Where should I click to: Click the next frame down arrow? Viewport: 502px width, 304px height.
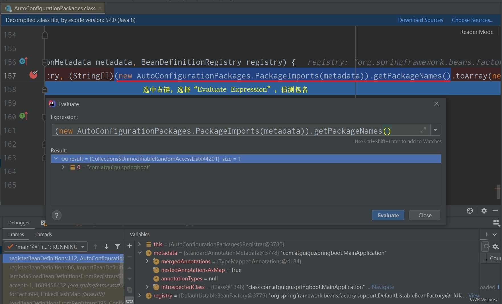coord(106,247)
